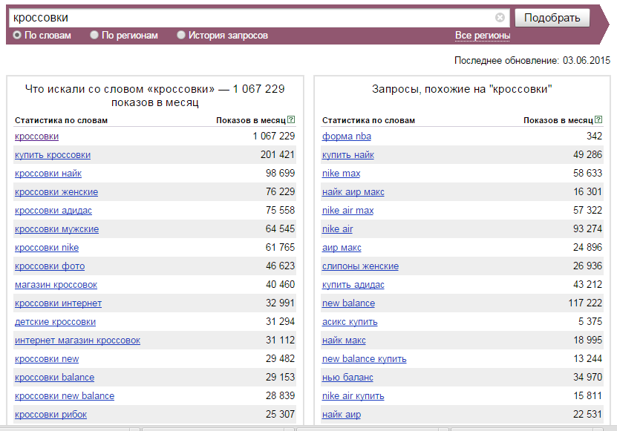
Task: Open the 'nike air' link
Action: (x=337, y=229)
